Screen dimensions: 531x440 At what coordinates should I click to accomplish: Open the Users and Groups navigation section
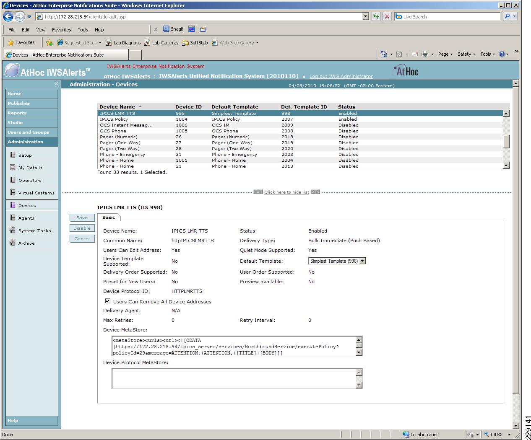pos(32,132)
